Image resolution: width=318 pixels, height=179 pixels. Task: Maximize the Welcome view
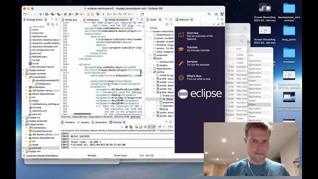[x=222, y=19]
